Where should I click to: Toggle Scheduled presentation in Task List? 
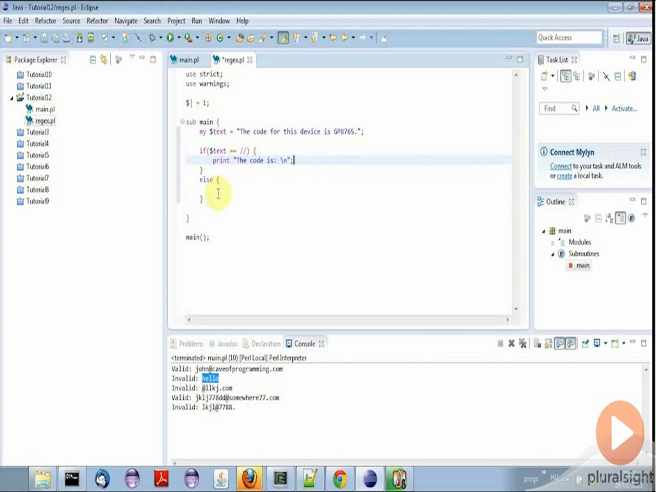pos(577,76)
